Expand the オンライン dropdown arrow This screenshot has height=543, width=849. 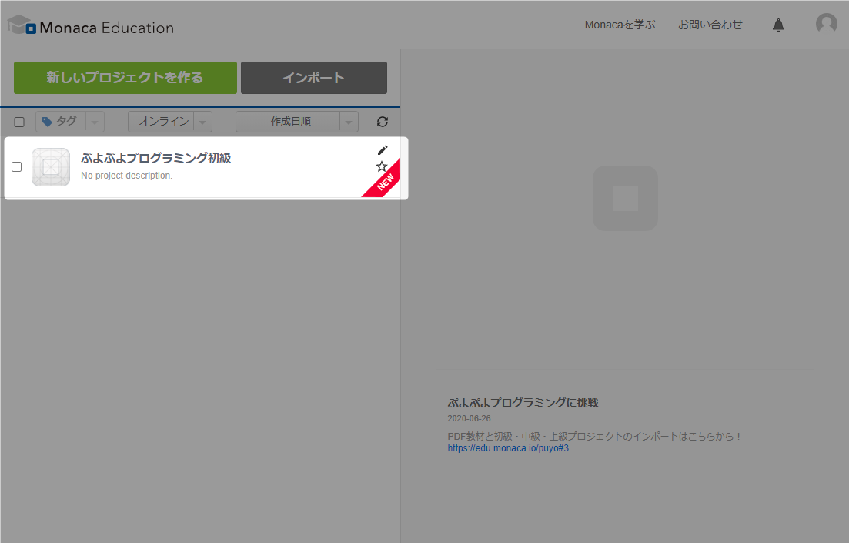pyautogui.click(x=202, y=122)
